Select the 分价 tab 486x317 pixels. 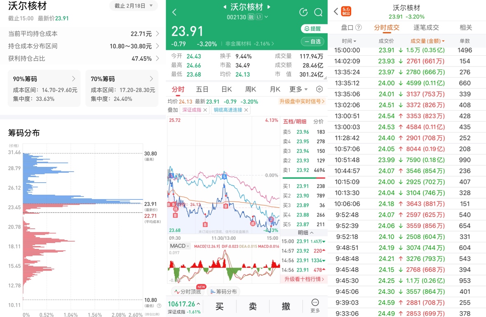(x=318, y=121)
